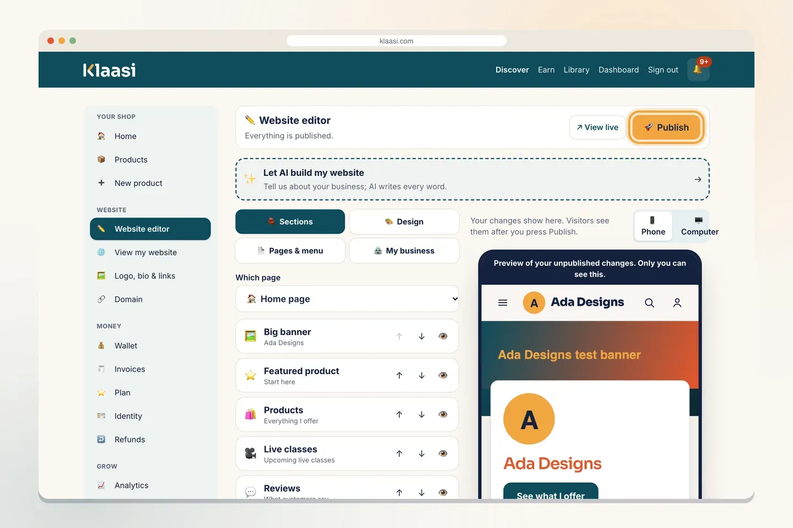Open Plan in sidebar
The height and width of the screenshot is (528, 793).
(x=150, y=393)
